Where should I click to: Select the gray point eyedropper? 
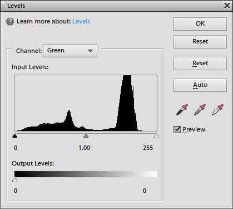point(200,110)
